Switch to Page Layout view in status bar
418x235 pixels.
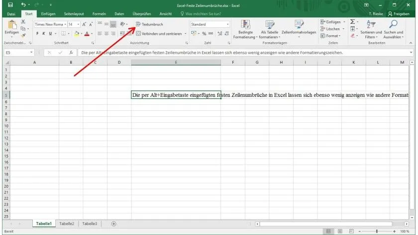tap(340, 232)
